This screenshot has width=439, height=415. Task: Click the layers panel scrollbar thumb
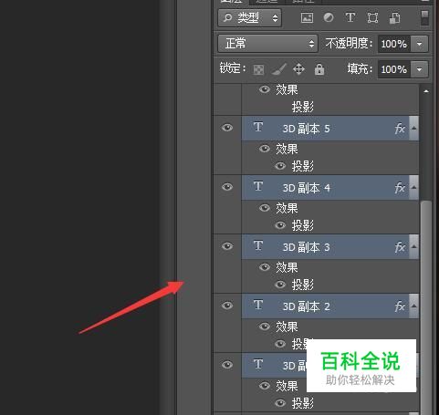(426, 307)
